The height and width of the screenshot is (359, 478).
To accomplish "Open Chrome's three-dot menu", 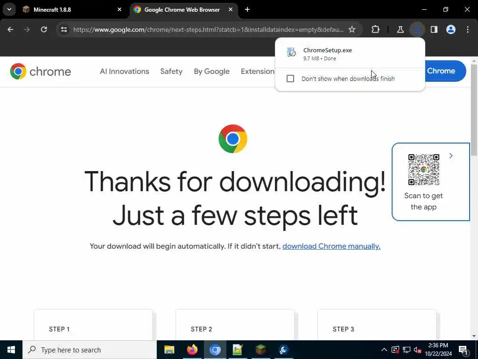I will [468, 29].
